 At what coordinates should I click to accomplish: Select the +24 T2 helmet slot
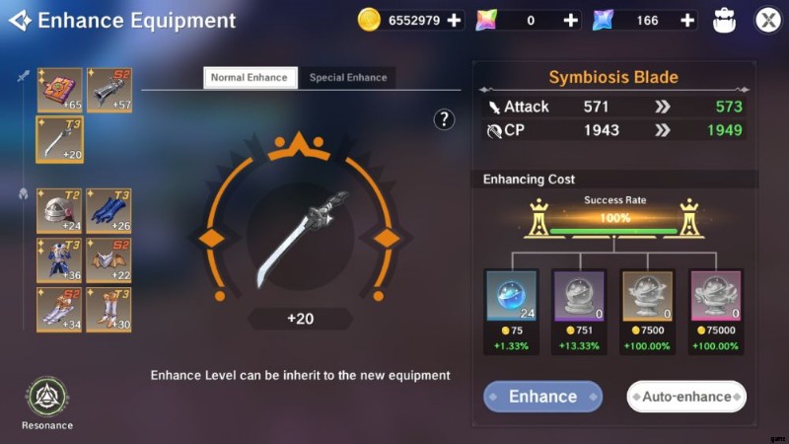click(x=59, y=211)
